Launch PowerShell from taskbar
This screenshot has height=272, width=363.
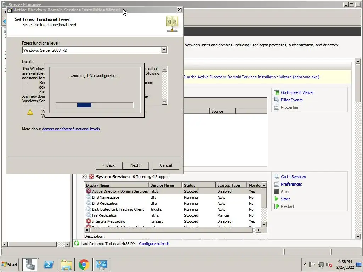click(48, 264)
